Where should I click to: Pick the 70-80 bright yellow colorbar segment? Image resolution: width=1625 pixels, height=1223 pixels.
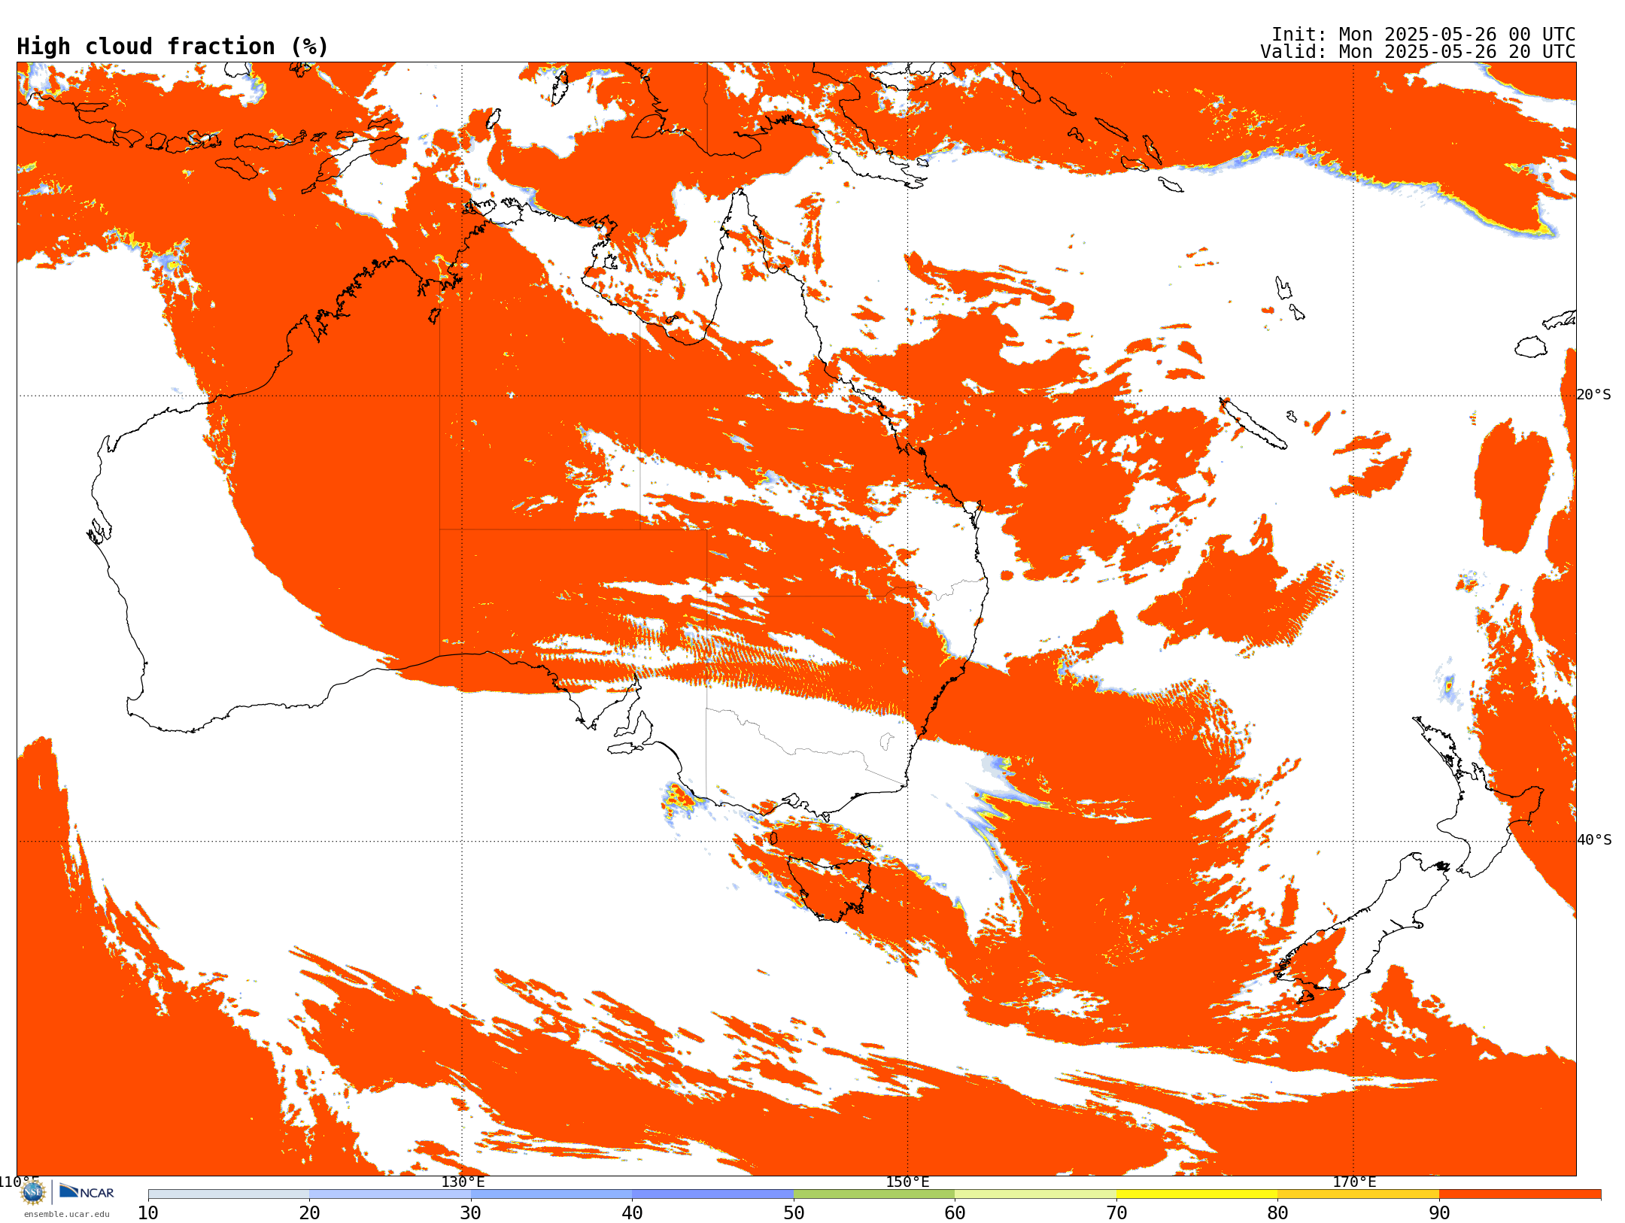(1197, 1194)
